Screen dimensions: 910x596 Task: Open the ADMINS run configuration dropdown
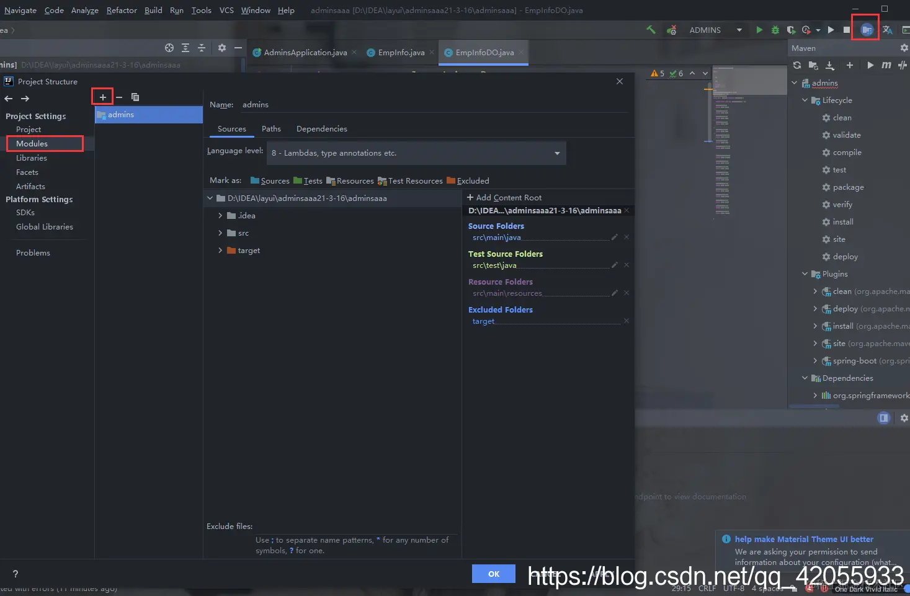coord(715,30)
